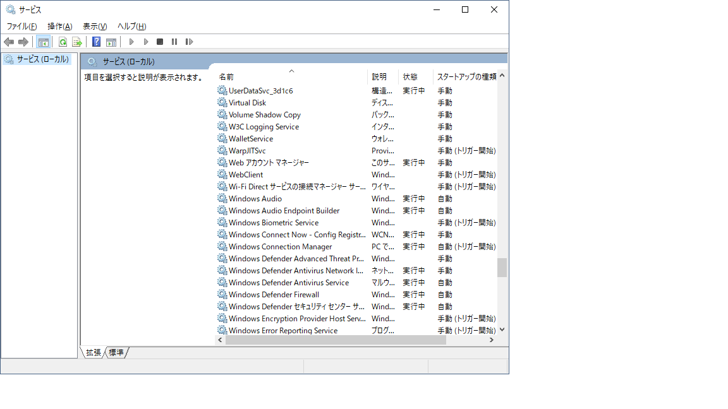Click the vertical scrollbar thumb of the services list
The width and height of the screenshot is (728, 409).
[x=502, y=268]
